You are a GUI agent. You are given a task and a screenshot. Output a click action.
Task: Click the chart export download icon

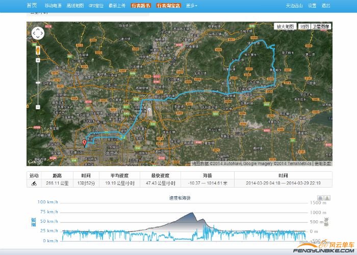coord(327,198)
